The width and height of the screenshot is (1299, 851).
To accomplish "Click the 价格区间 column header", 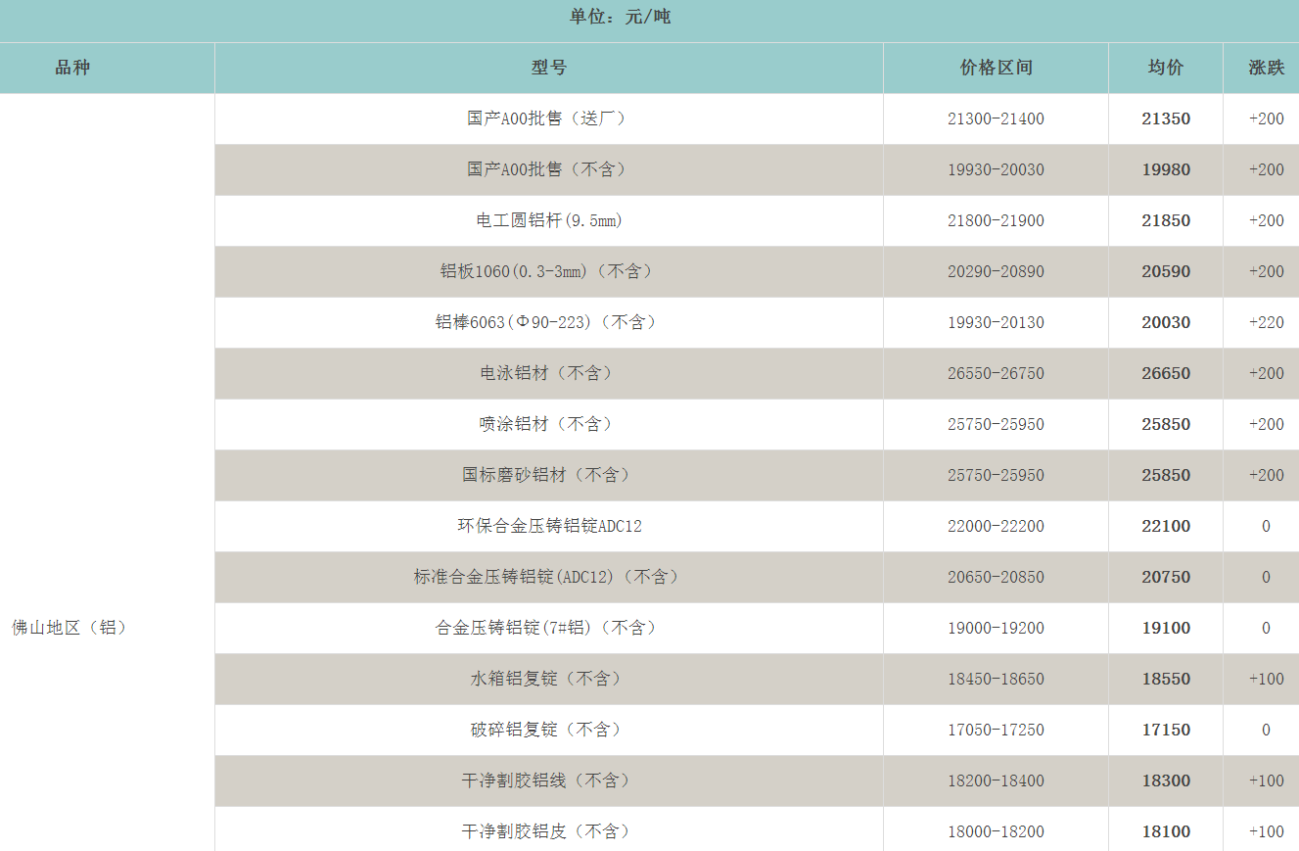I will coord(996,68).
